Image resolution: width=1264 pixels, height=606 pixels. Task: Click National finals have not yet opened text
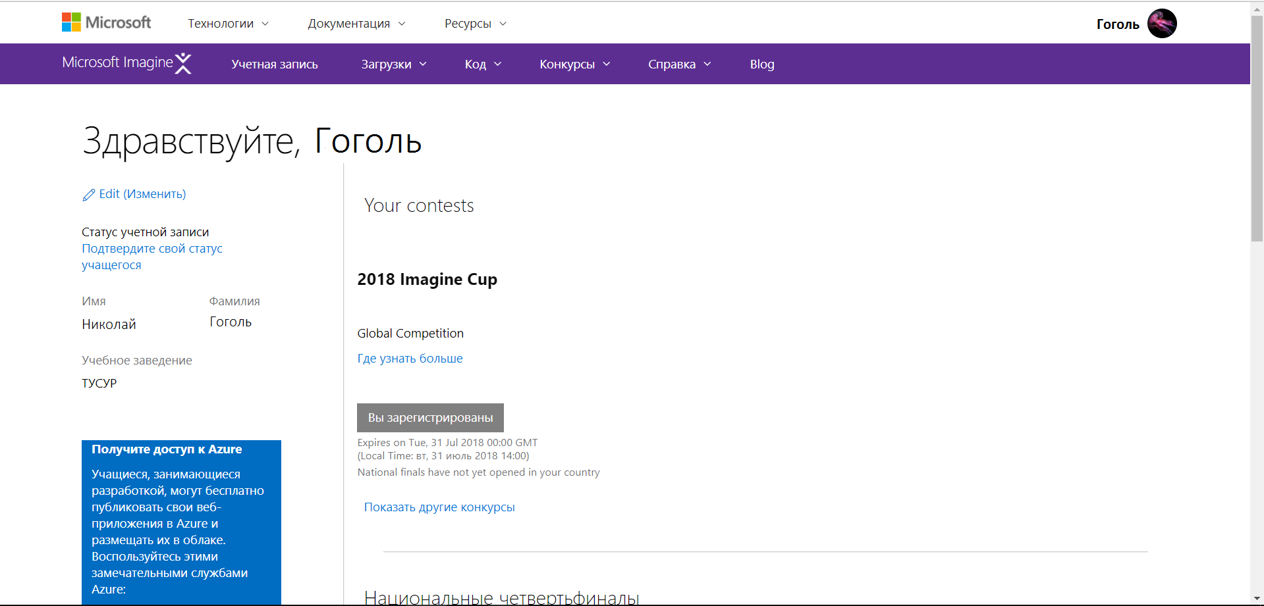coord(478,472)
